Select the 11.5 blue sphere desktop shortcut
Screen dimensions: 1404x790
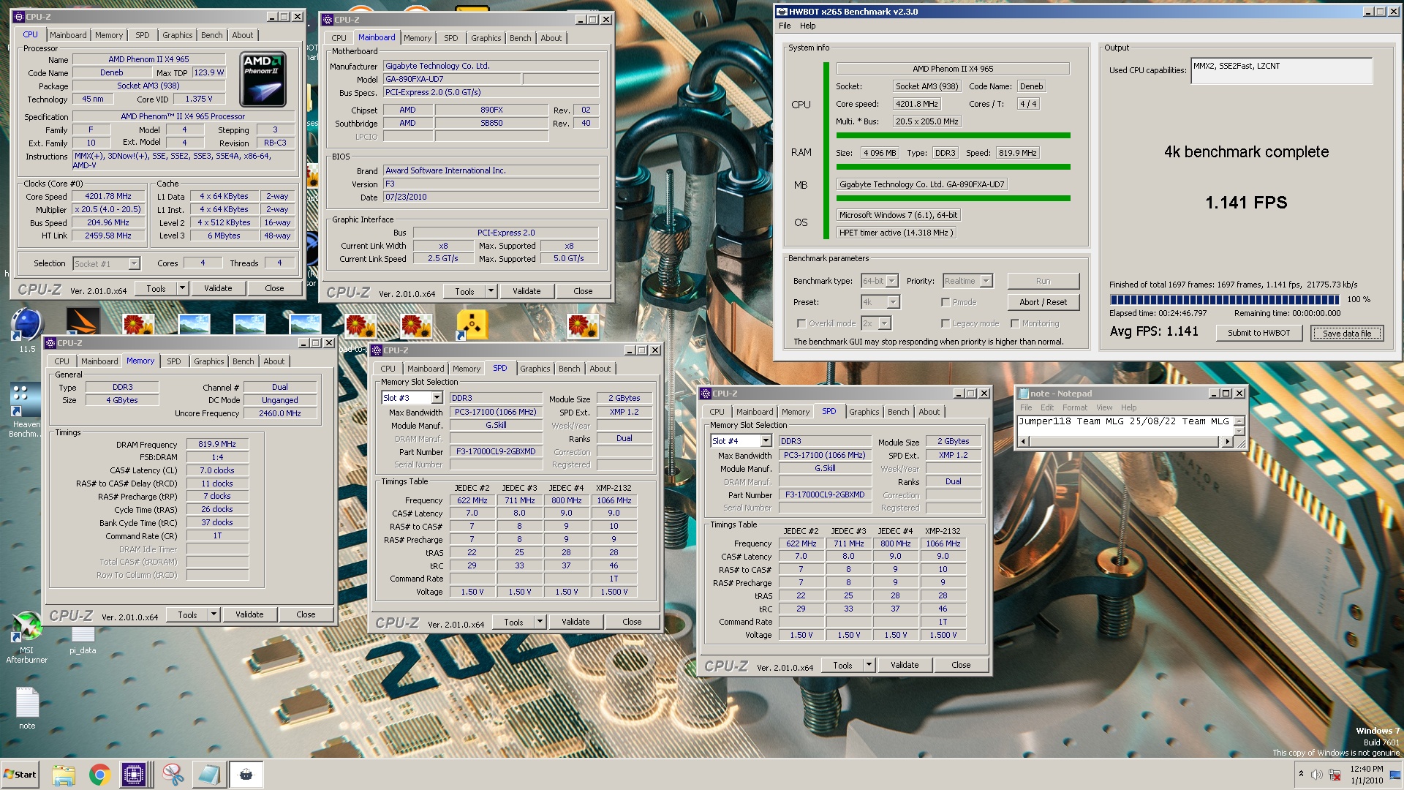[x=27, y=331]
